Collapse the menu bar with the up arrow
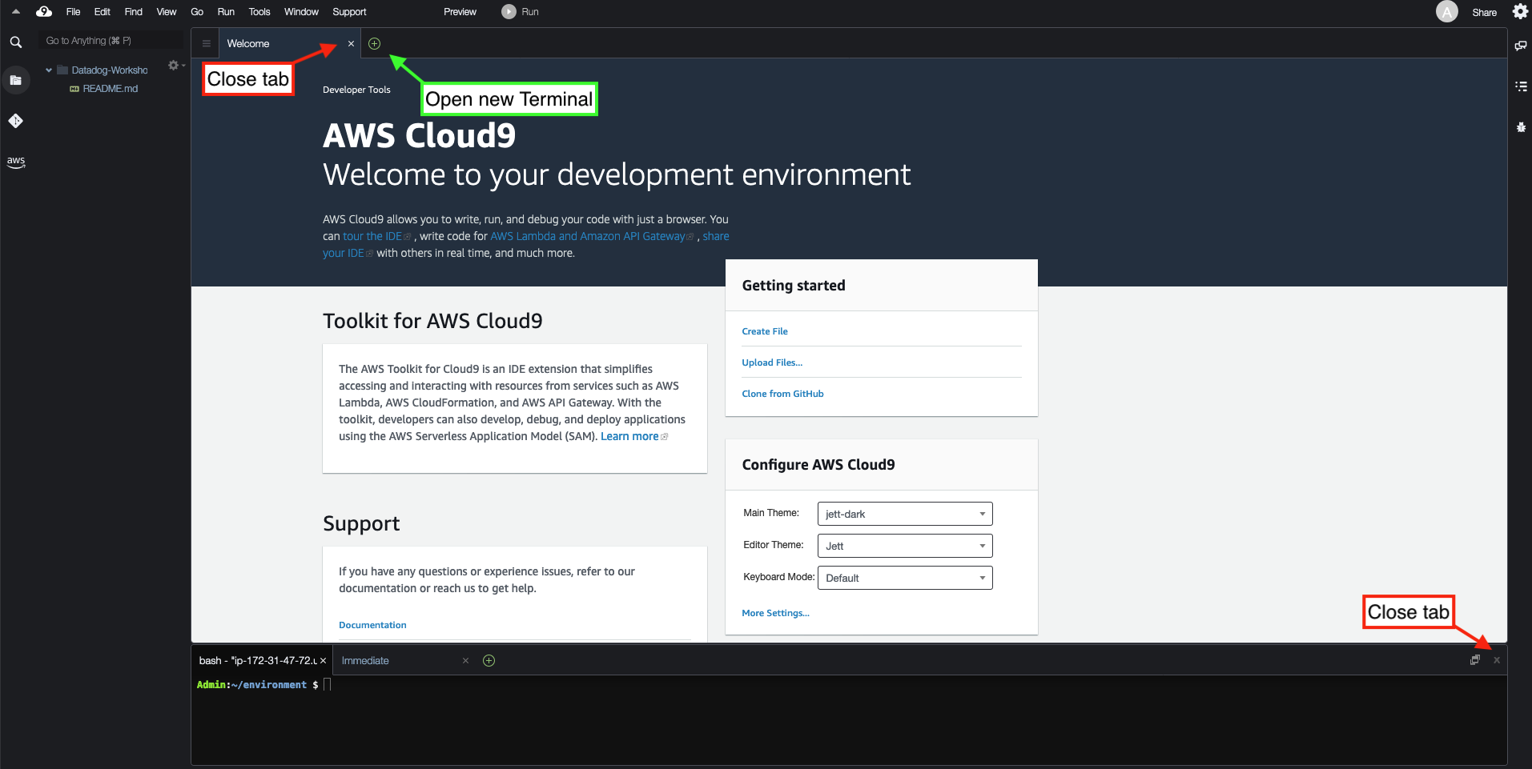This screenshot has height=769, width=1532. tap(15, 11)
